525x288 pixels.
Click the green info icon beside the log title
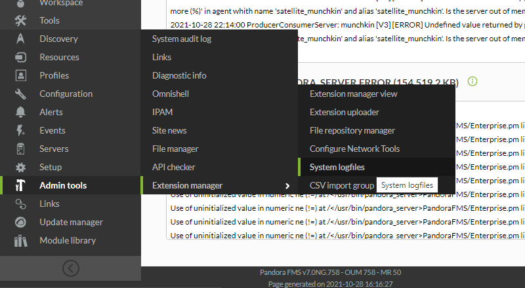472,81
